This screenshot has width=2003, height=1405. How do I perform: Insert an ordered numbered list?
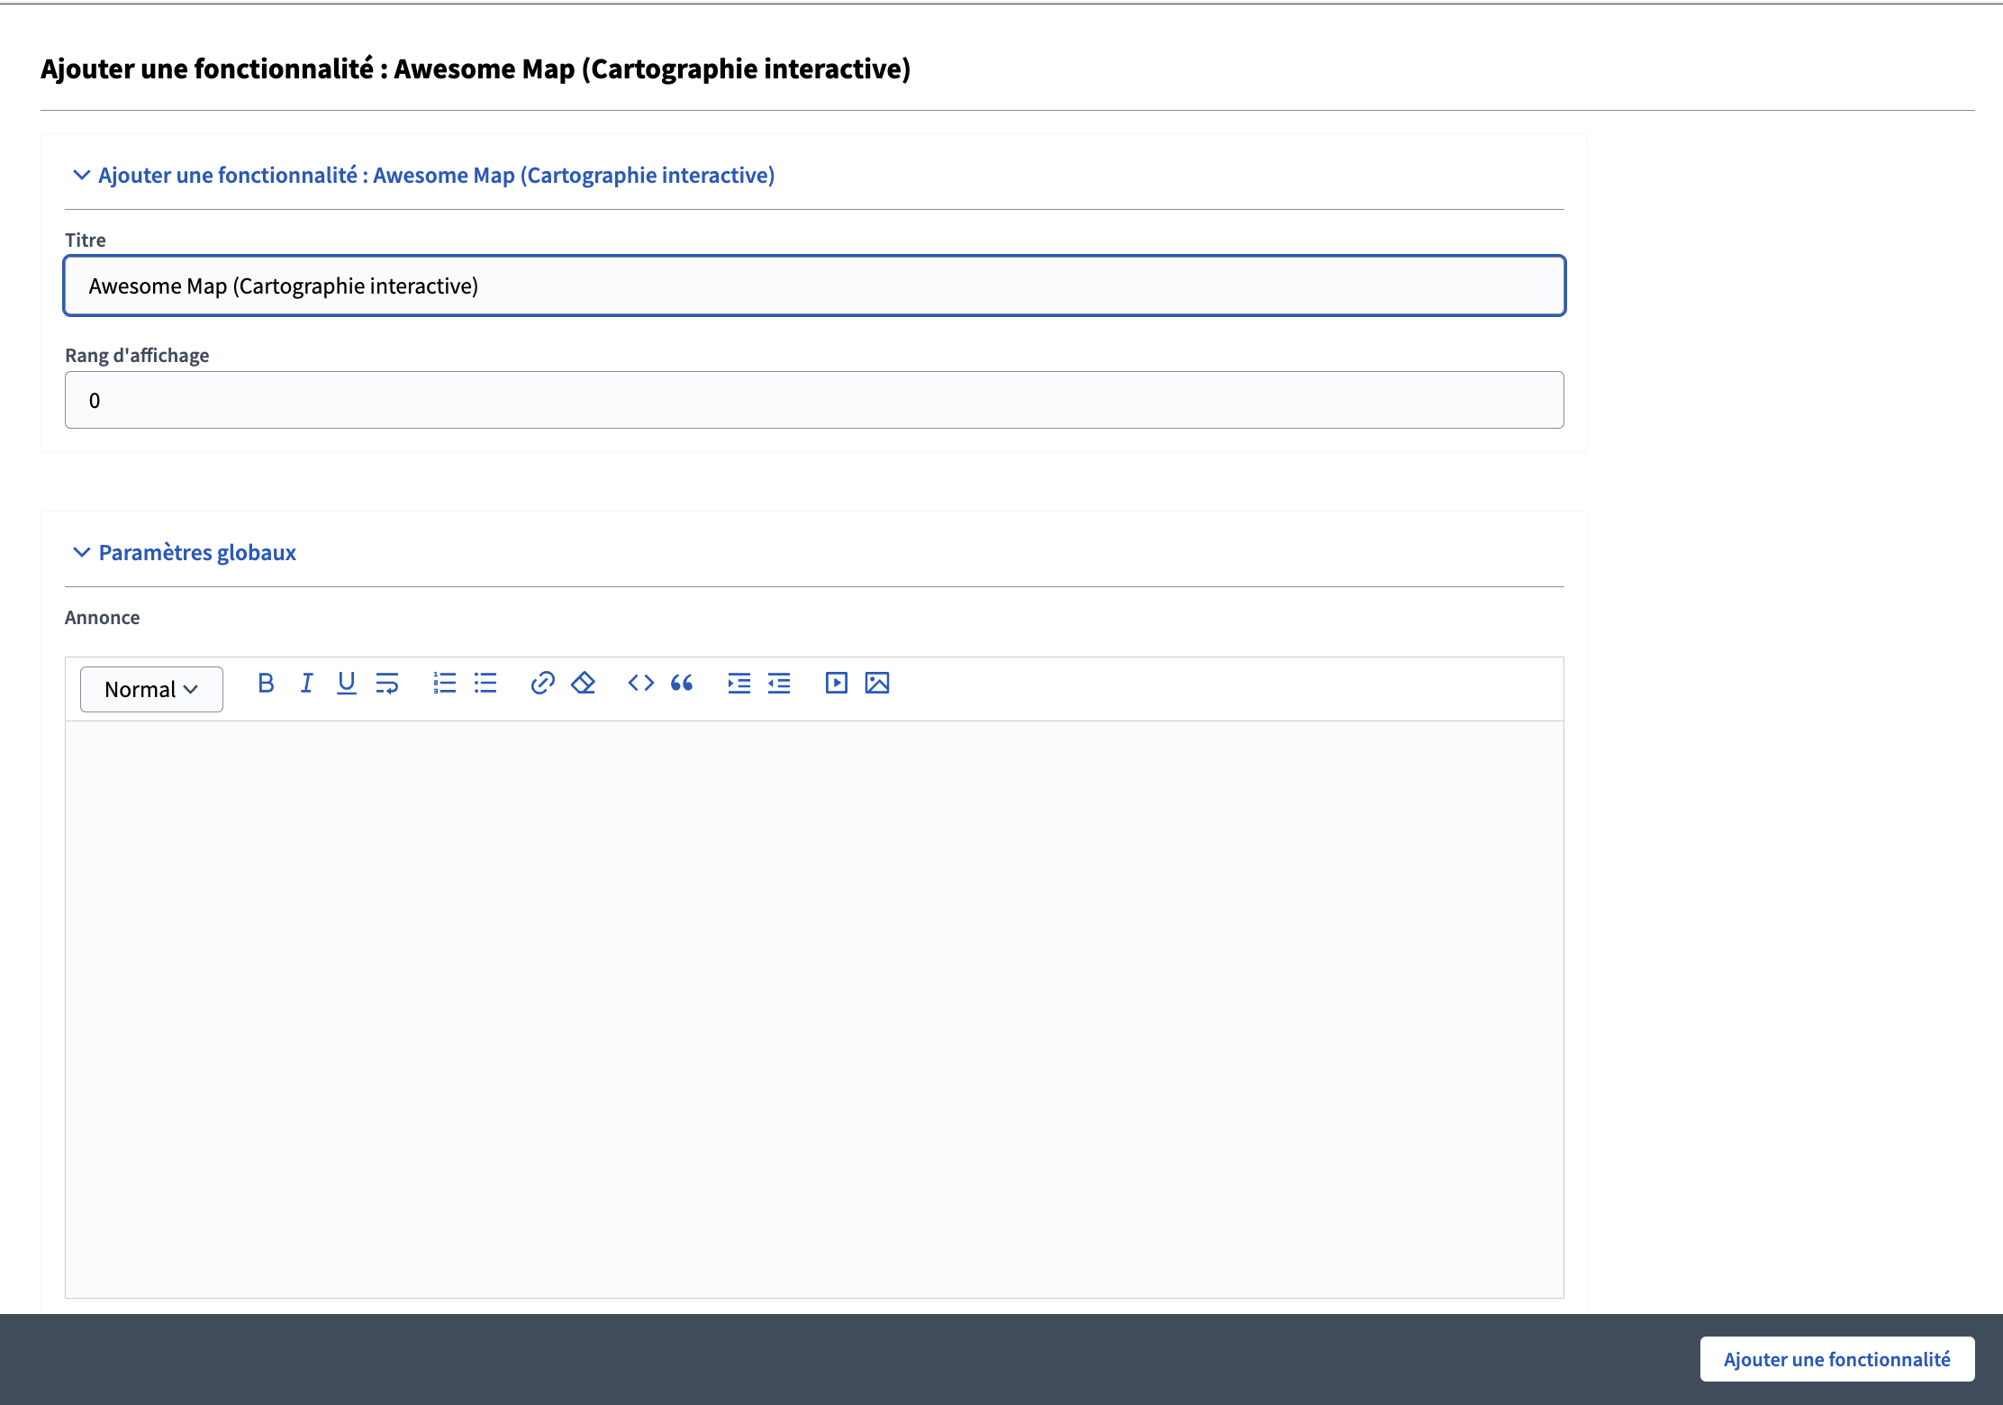pyautogui.click(x=445, y=684)
